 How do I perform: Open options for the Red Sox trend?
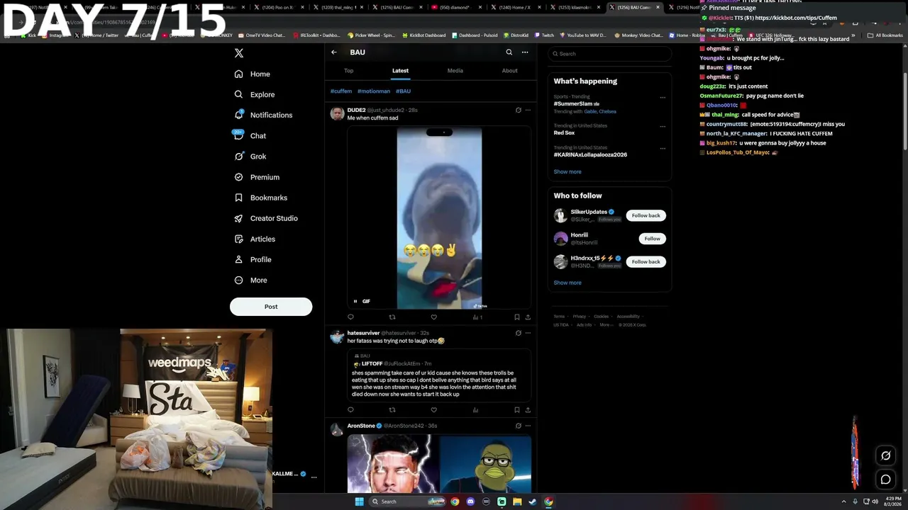(663, 127)
